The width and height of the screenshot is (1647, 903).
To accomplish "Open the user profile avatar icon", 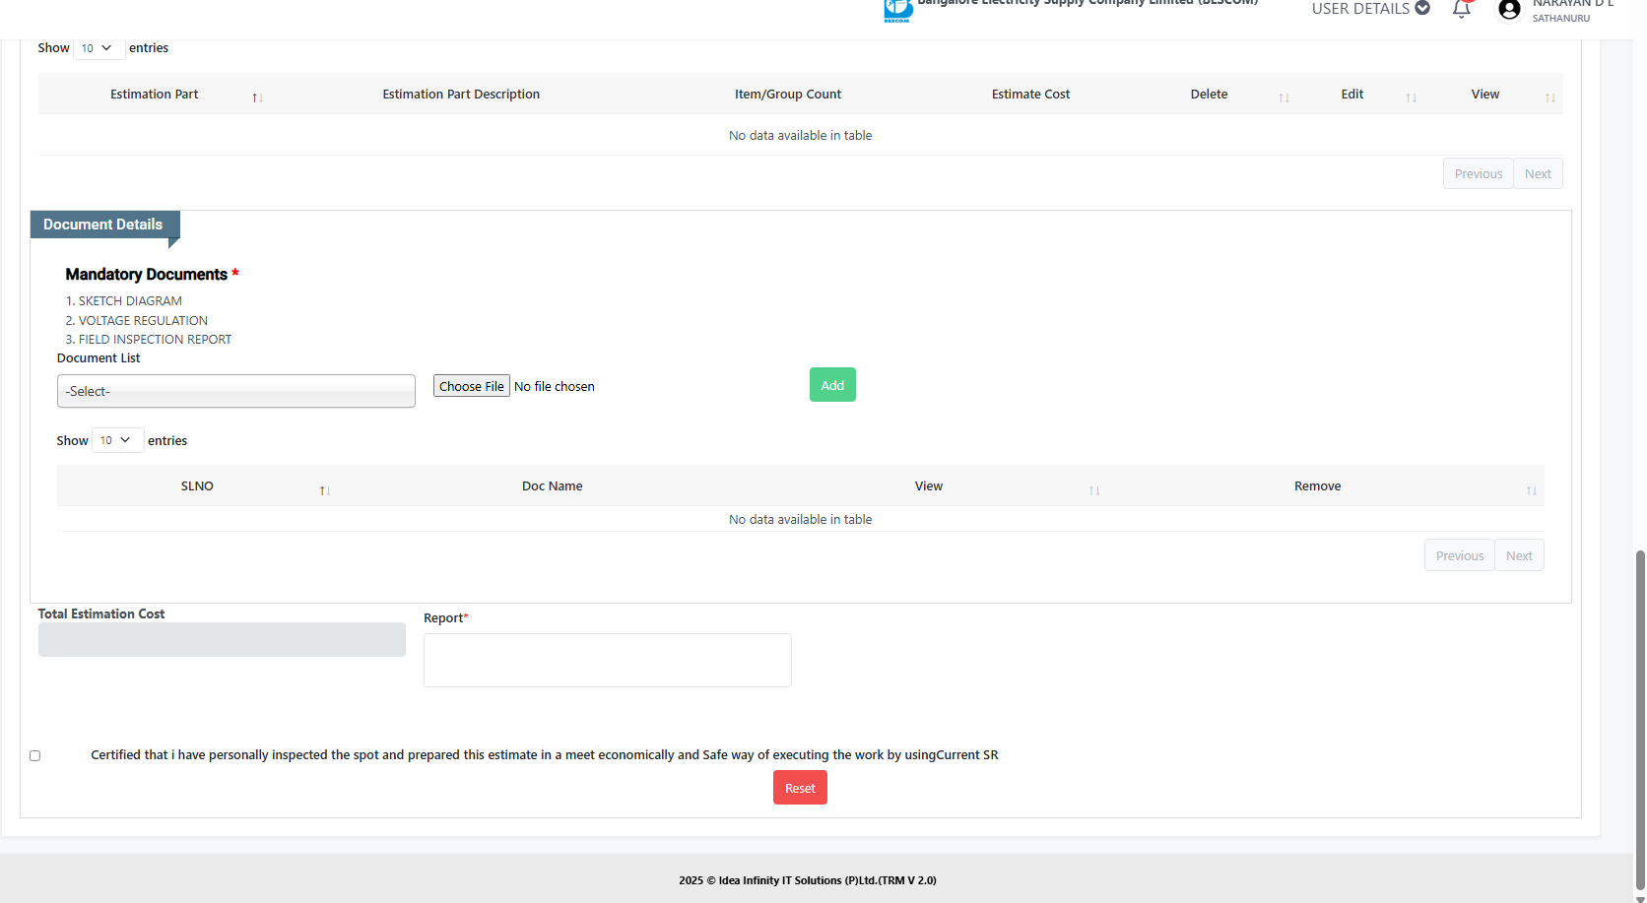I will 1509,10.
